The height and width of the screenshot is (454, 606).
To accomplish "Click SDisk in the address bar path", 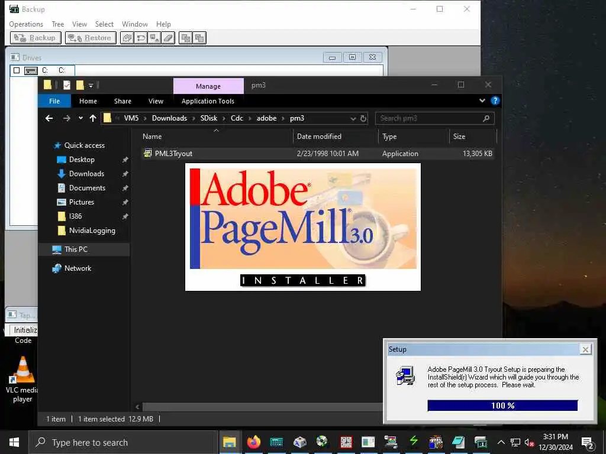I will pos(209,118).
